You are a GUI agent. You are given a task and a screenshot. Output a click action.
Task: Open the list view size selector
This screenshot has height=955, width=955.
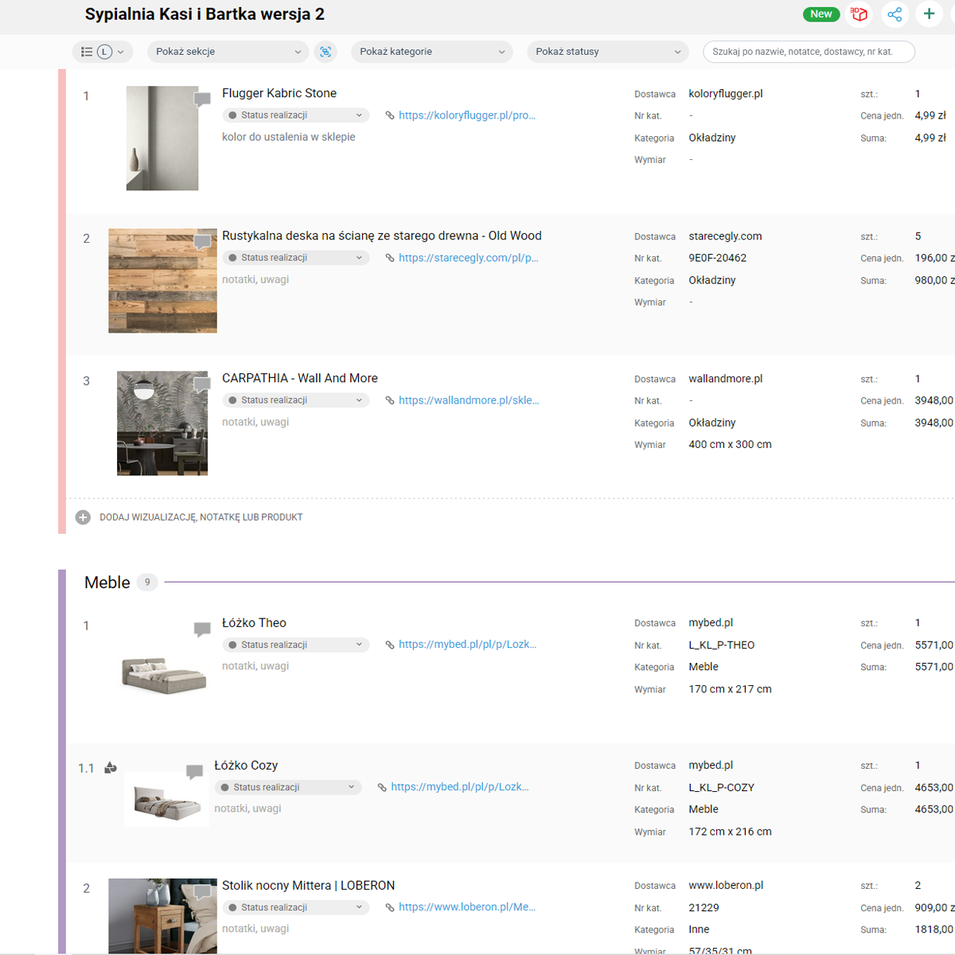(x=103, y=52)
